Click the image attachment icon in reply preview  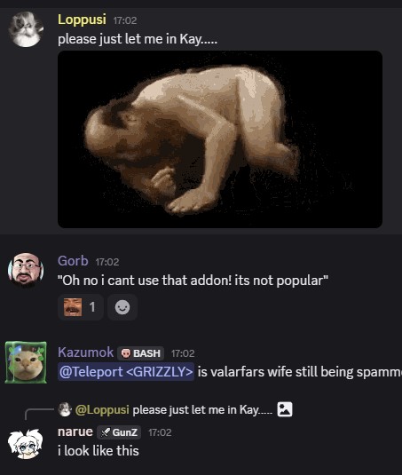(285, 409)
